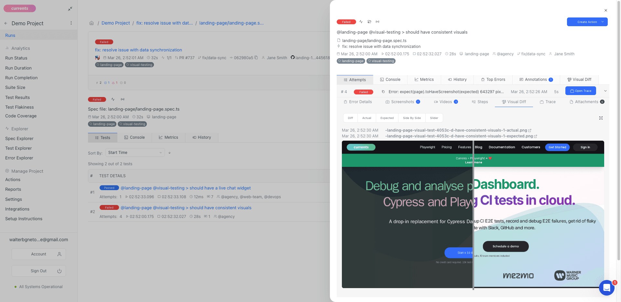The image size is (621, 302).
Task: Collapse the sidebar with the shrink icon
Action: coord(70,9)
